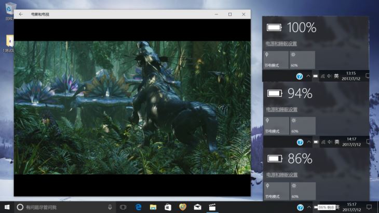Click the large battery icon next to 94%
Viewport: 379px width, 213px height.
(x=275, y=93)
